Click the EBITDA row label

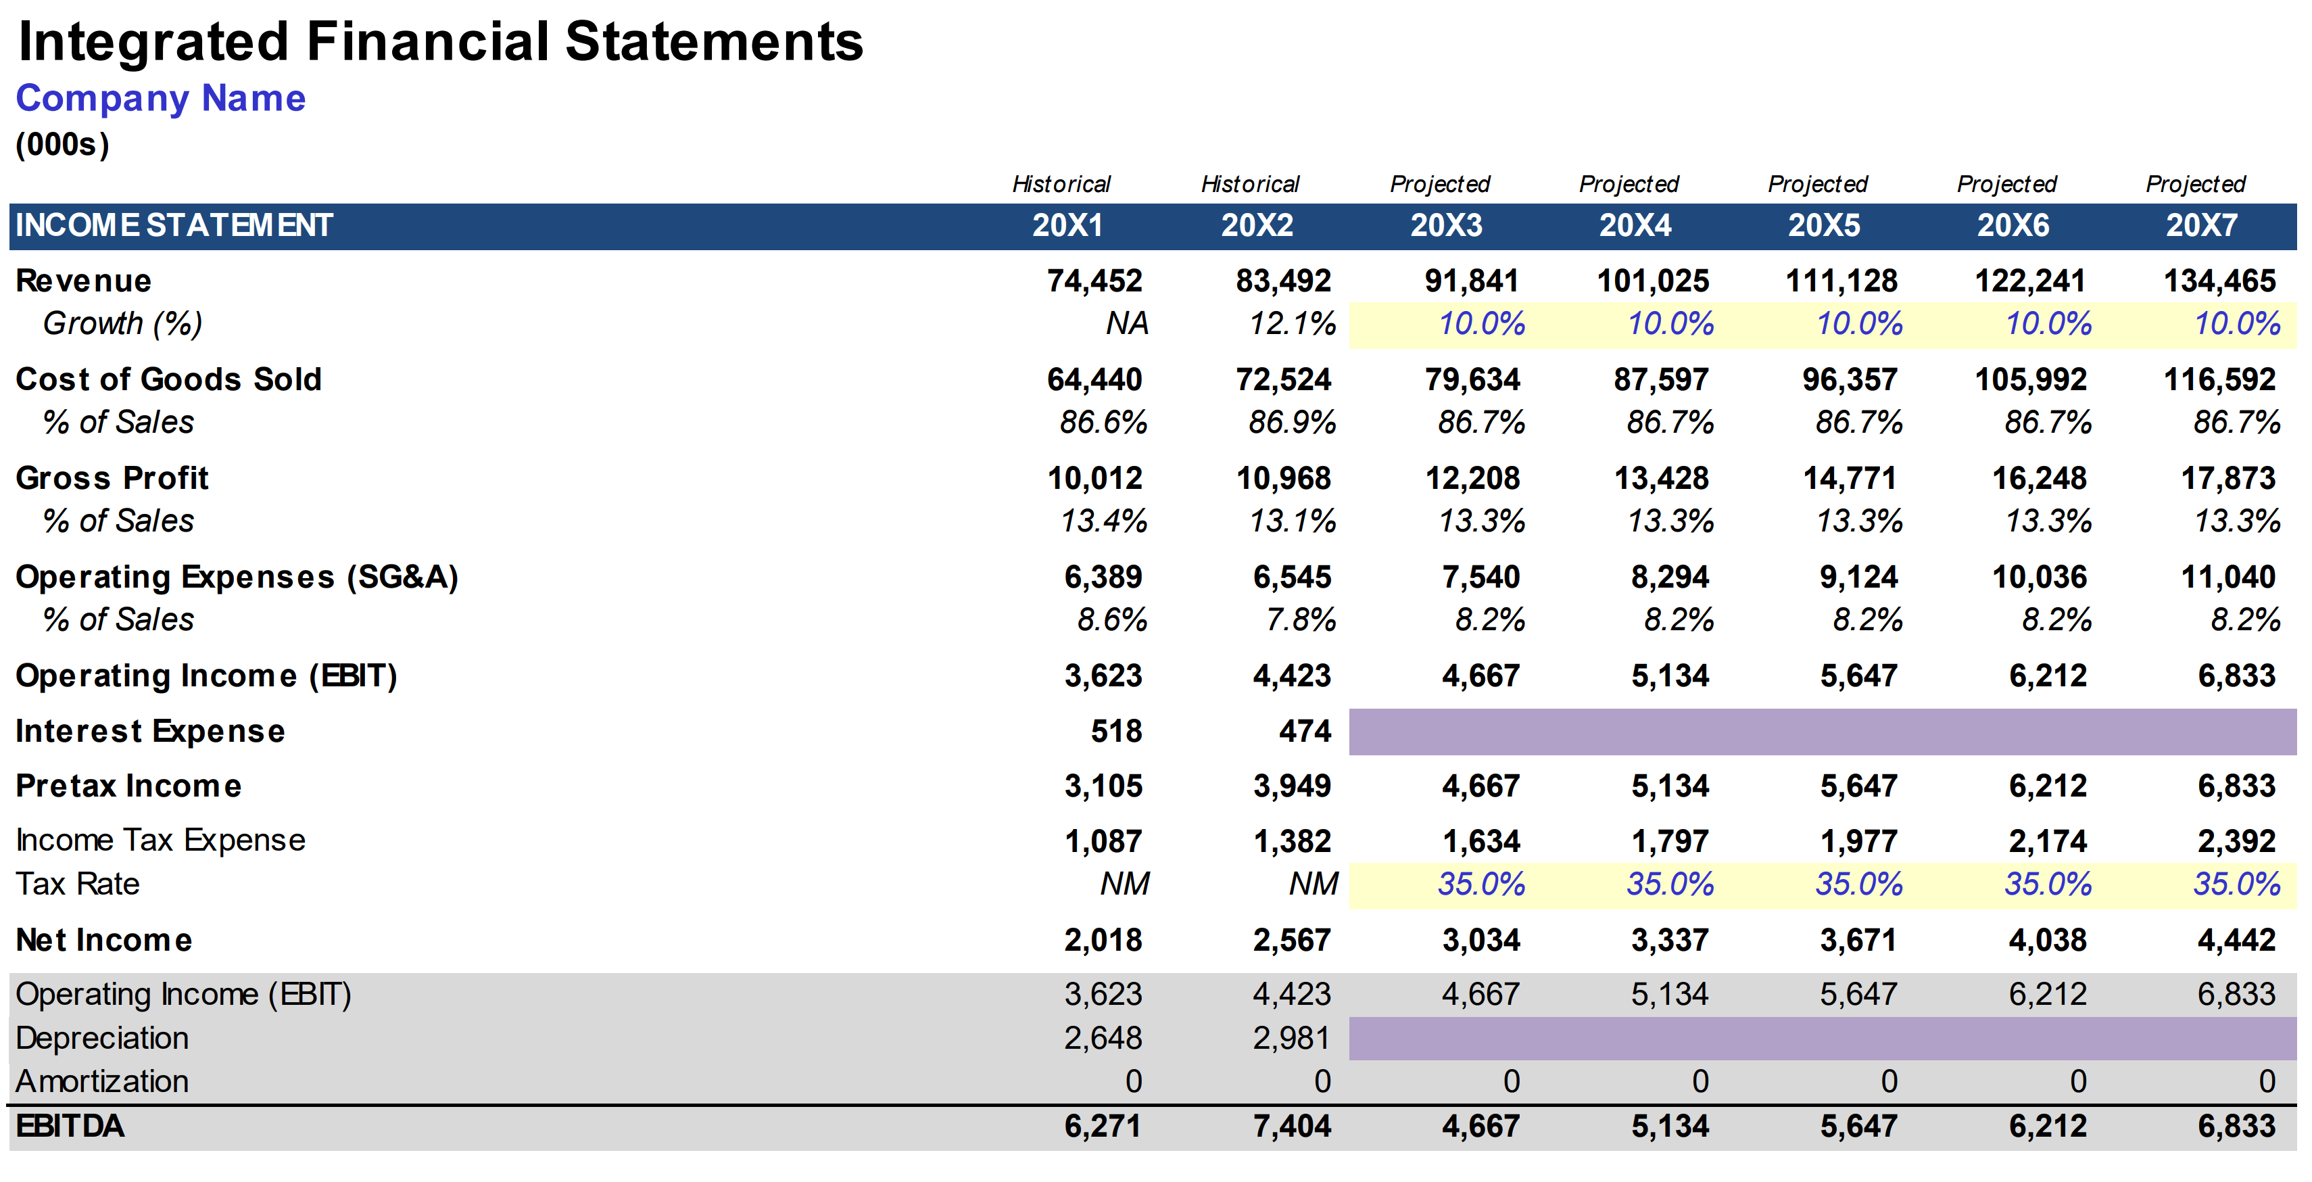[x=70, y=1127]
